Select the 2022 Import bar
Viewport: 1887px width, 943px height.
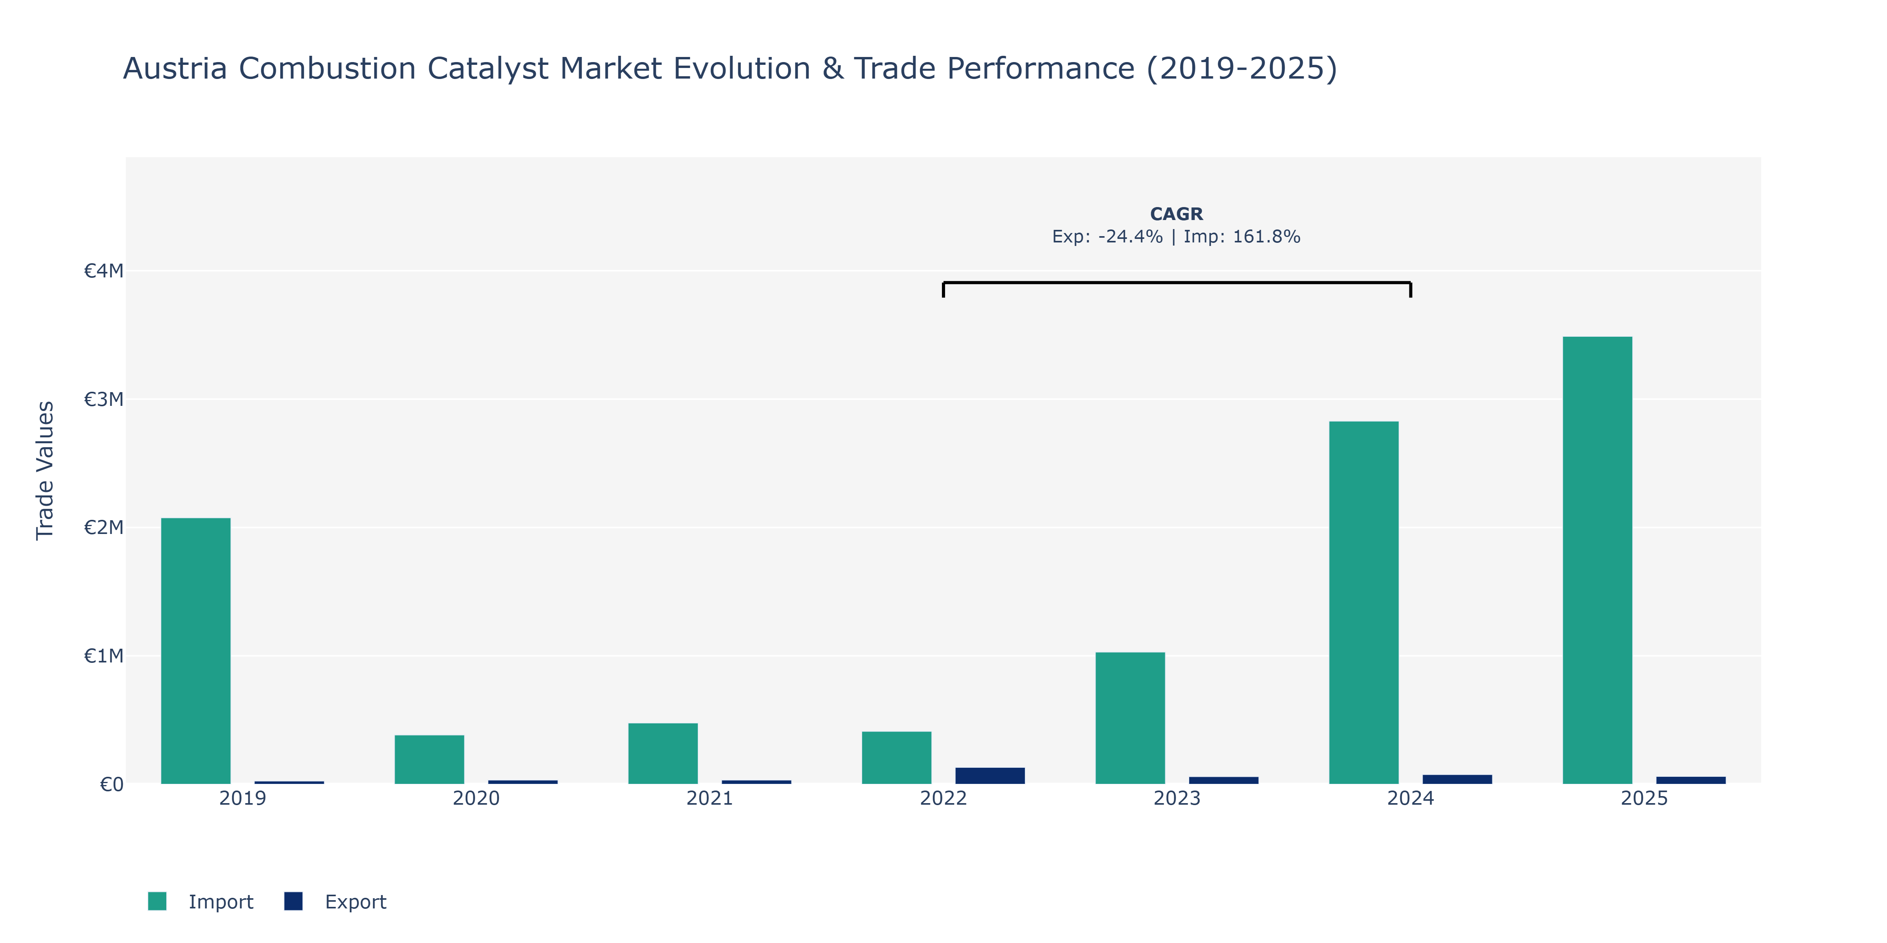[897, 758]
